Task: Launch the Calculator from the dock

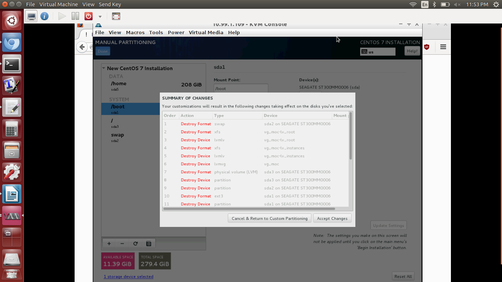Action: (12, 129)
